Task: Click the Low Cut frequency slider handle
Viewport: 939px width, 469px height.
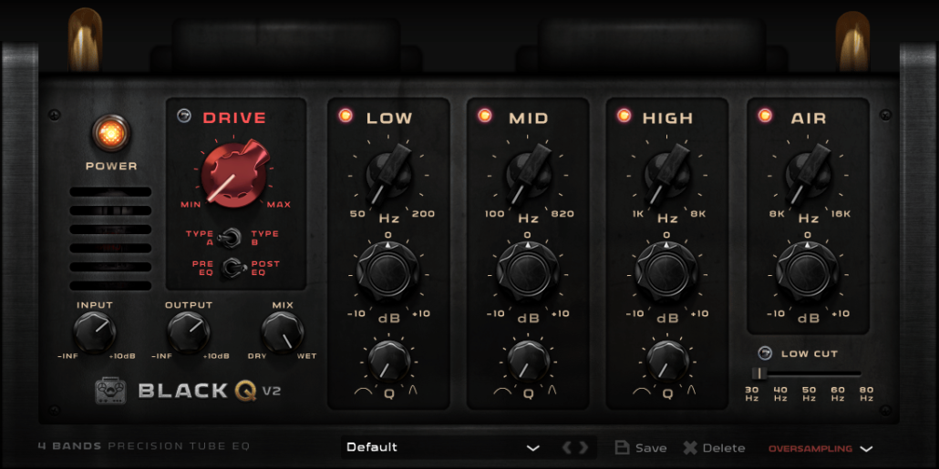Action: click(x=757, y=372)
